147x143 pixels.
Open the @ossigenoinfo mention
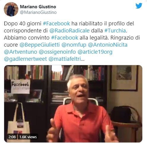tap(57, 52)
